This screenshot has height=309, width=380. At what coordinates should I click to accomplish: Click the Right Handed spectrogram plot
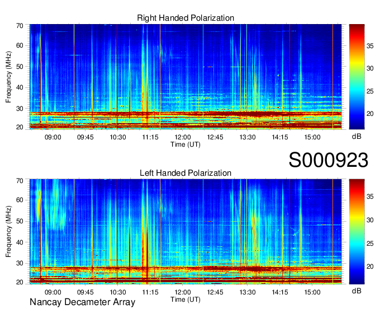pyautogui.click(x=186, y=77)
